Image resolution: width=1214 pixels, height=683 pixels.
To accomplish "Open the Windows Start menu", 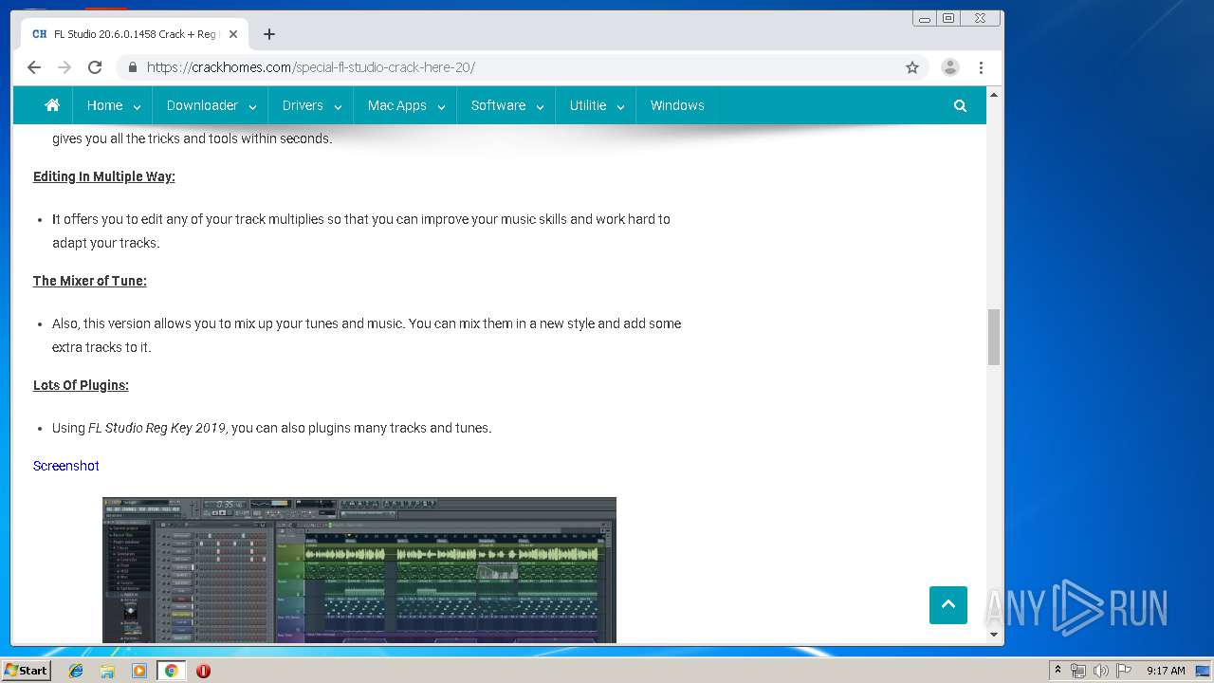I will [27, 671].
